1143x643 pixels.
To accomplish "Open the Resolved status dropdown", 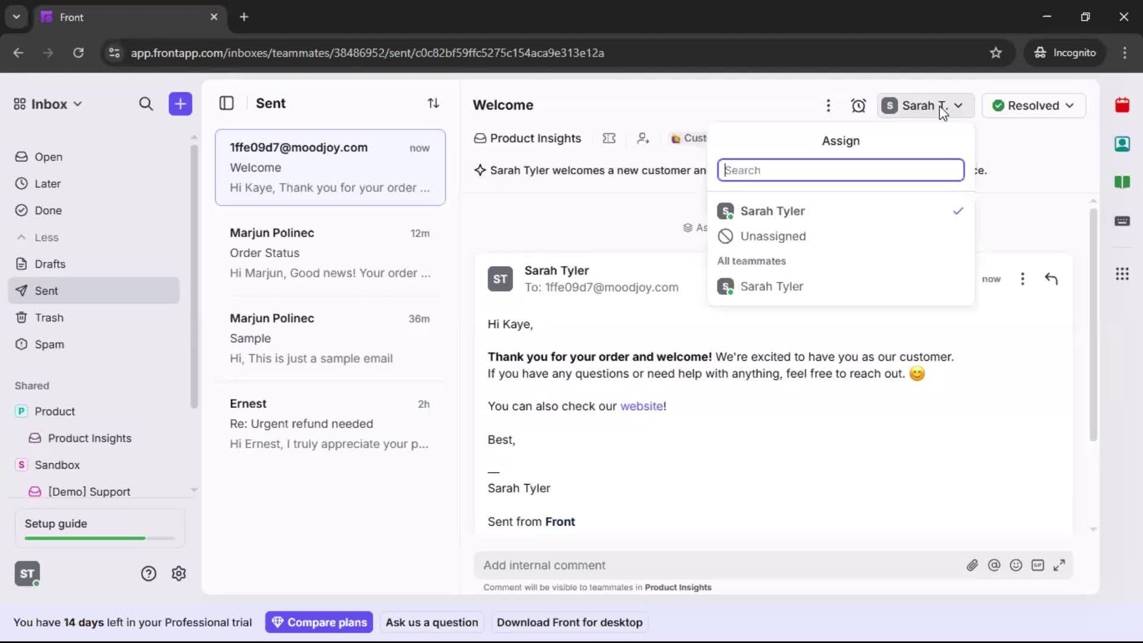I will 1034,105.
